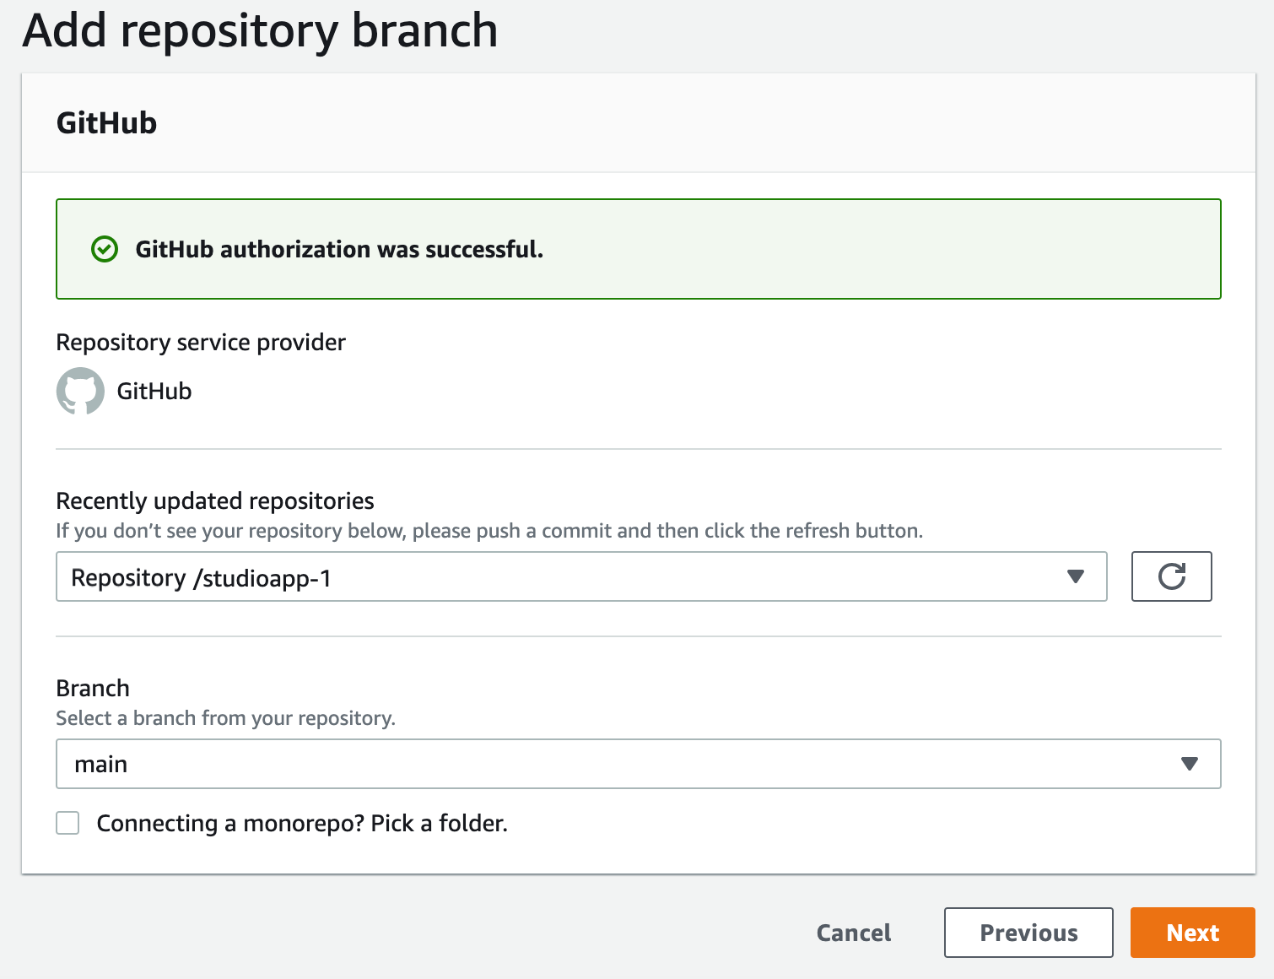Screen dimensions: 1274x979
Task: Tick the monorepo folder checkbox
Action: [67, 823]
